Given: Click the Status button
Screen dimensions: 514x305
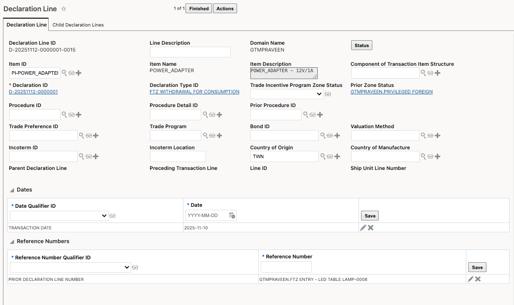Looking at the screenshot, I should (x=362, y=46).
